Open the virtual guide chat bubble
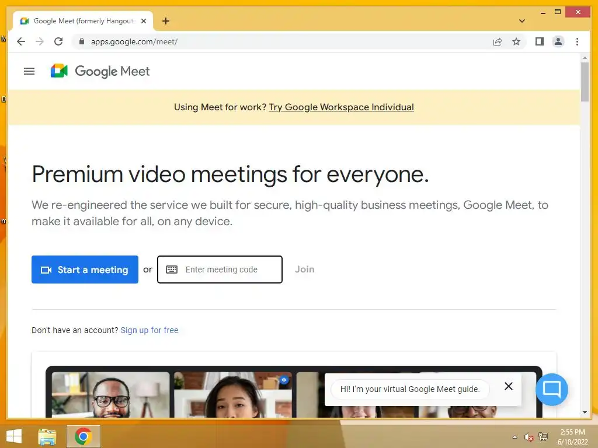The image size is (598, 448). [x=551, y=389]
